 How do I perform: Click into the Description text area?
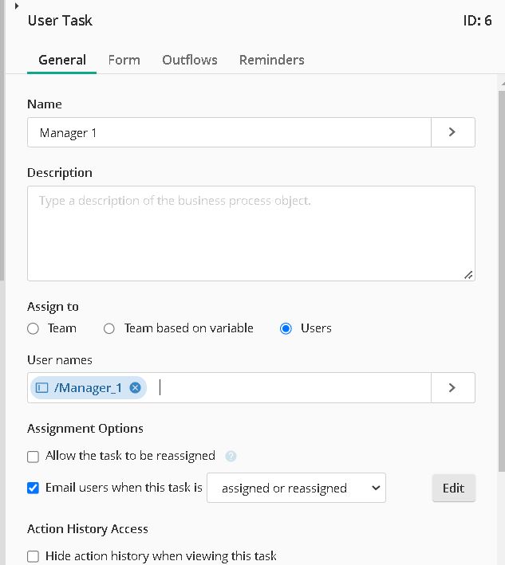[x=251, y=233]
